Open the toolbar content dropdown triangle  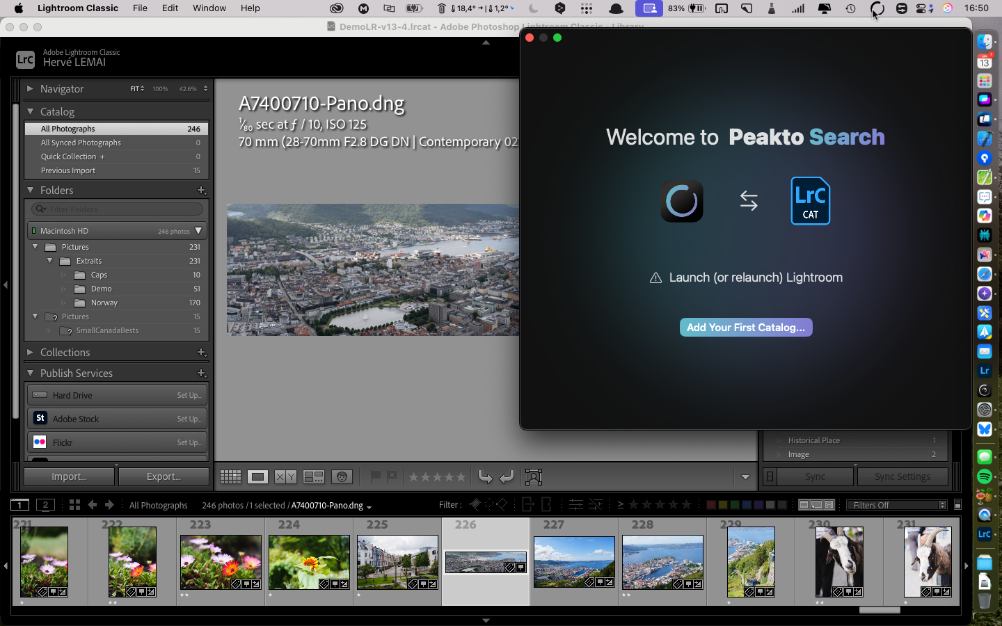click(x=745, y=477)
